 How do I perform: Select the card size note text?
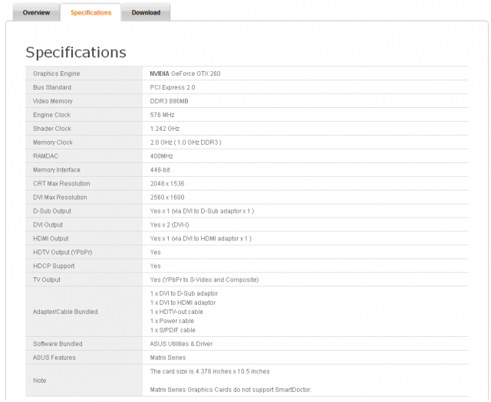tap(209, 371)
